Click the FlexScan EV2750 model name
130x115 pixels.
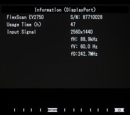point(25,17)
